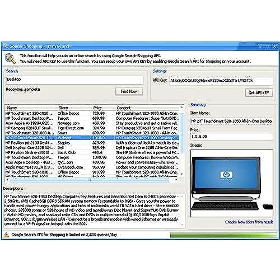The image size is (280, 280).
Task: Click right arrow of results horizontal scrollbar
Action: pyautogui.click(x=176, y=180)
